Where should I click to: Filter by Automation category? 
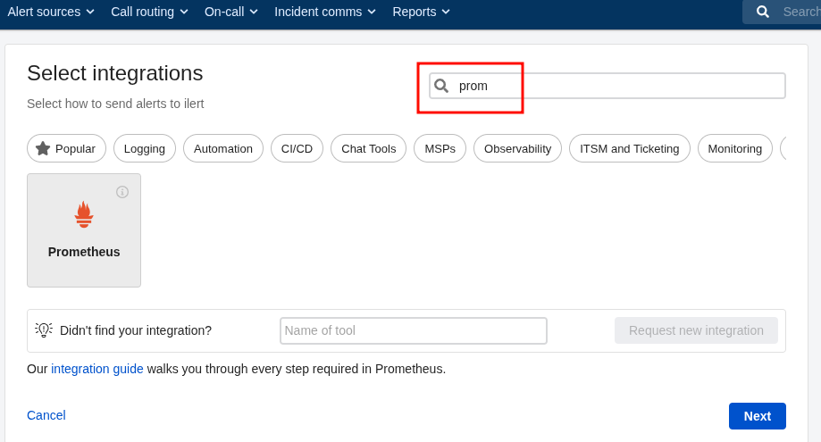coord(223,148)
